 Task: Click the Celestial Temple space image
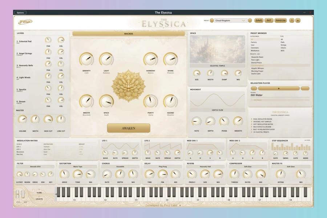click(x=217, y=49)
